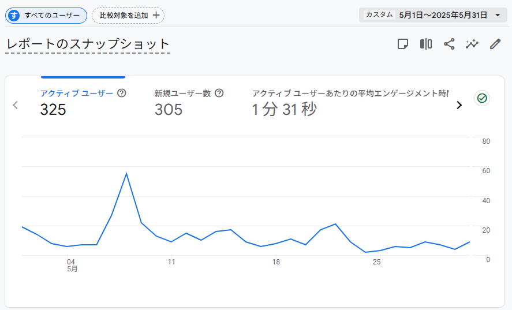Click help icon beside 新規ユーザー数
Screen dimensions: 512x310
click(x=219, y=93)
